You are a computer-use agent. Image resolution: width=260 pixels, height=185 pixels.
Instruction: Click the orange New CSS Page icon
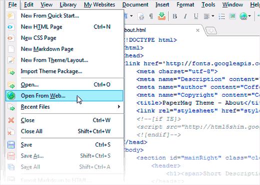click(x=10, y=38)
